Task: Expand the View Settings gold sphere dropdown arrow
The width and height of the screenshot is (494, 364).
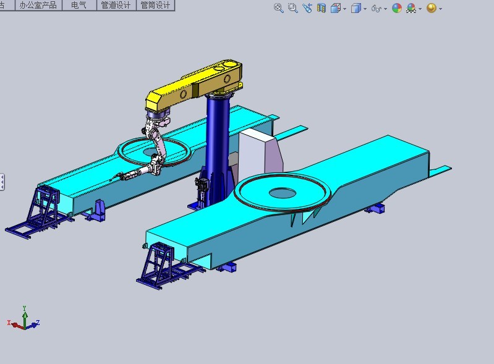Action: click(x=440, y=9)
